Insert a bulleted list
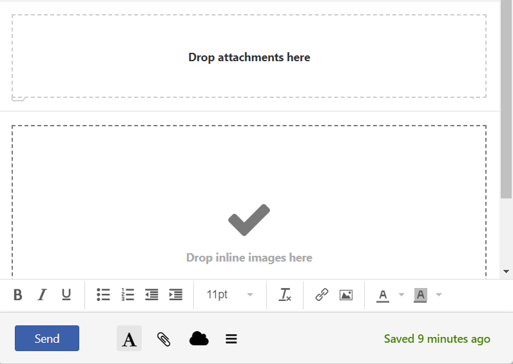Screen dimensions: 513x364 tap(103, 295)
